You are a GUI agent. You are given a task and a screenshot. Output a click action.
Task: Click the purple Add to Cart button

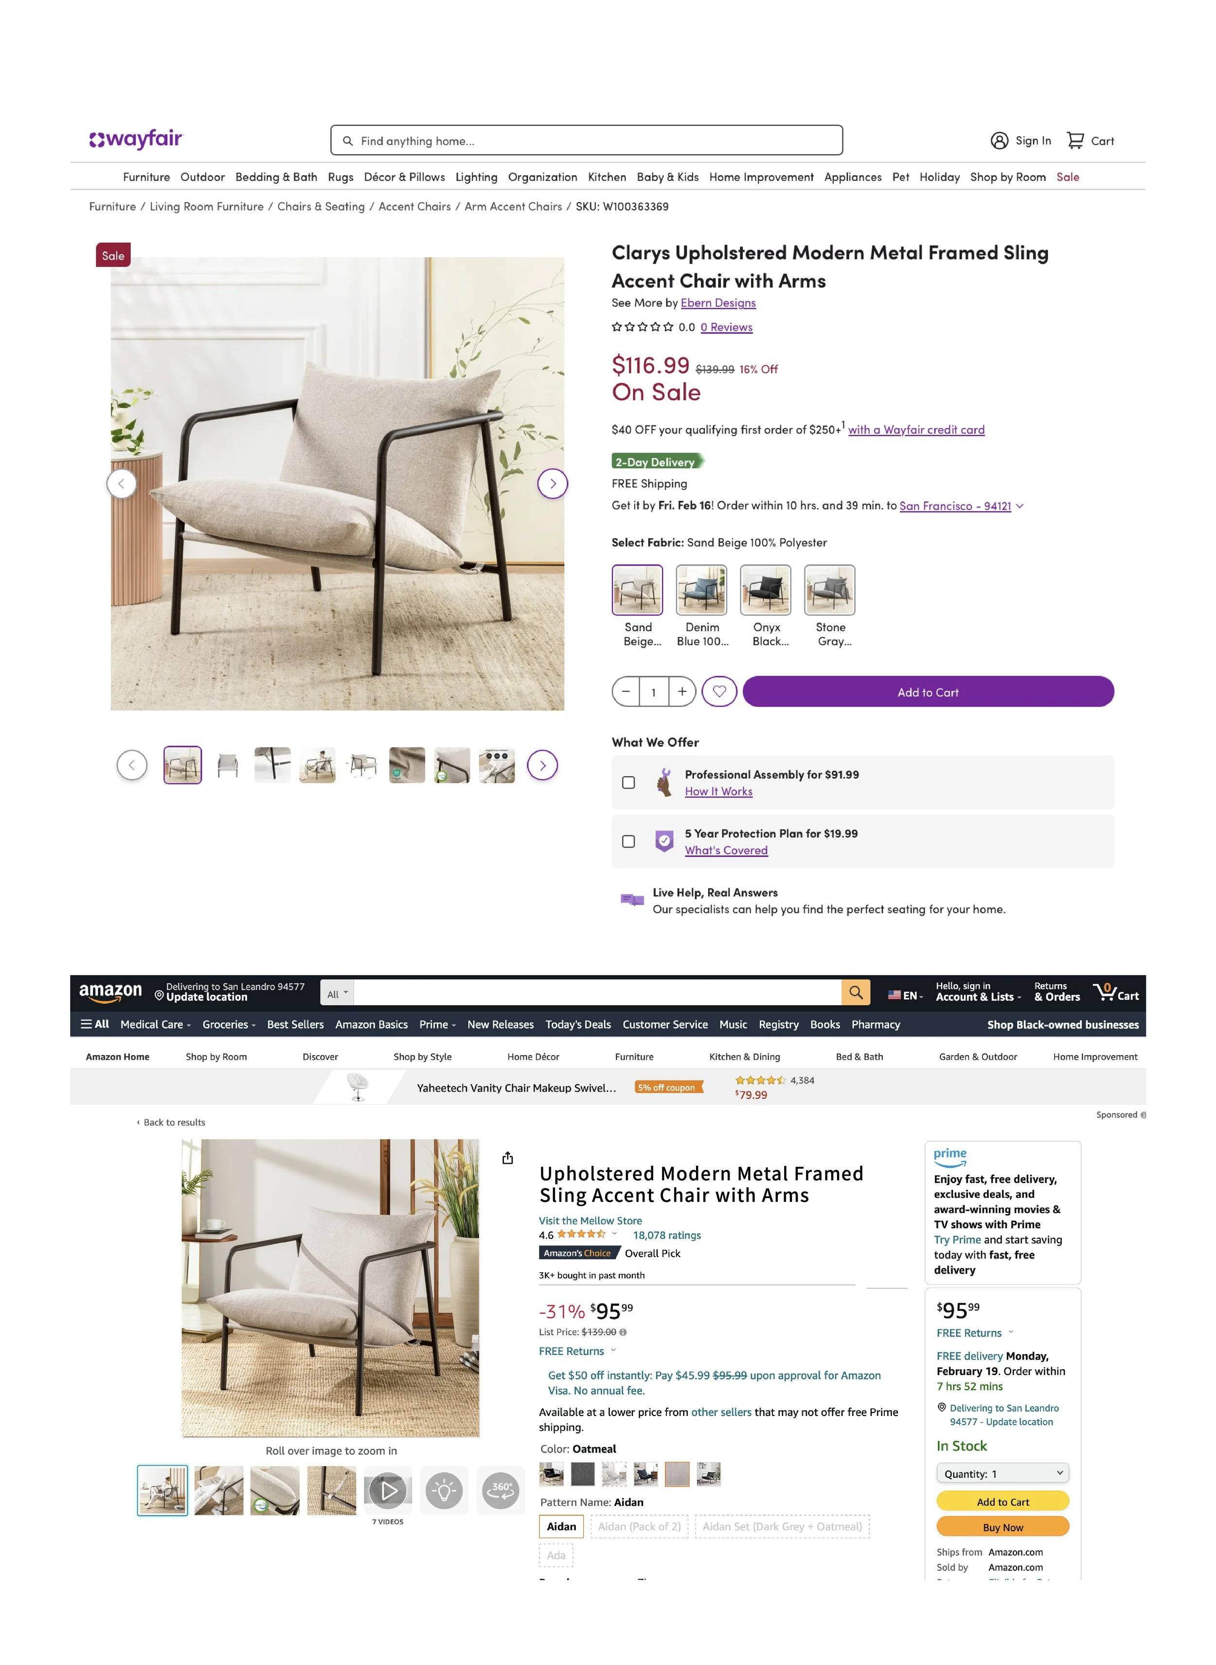pyautogui.click(x=928, y=691)
